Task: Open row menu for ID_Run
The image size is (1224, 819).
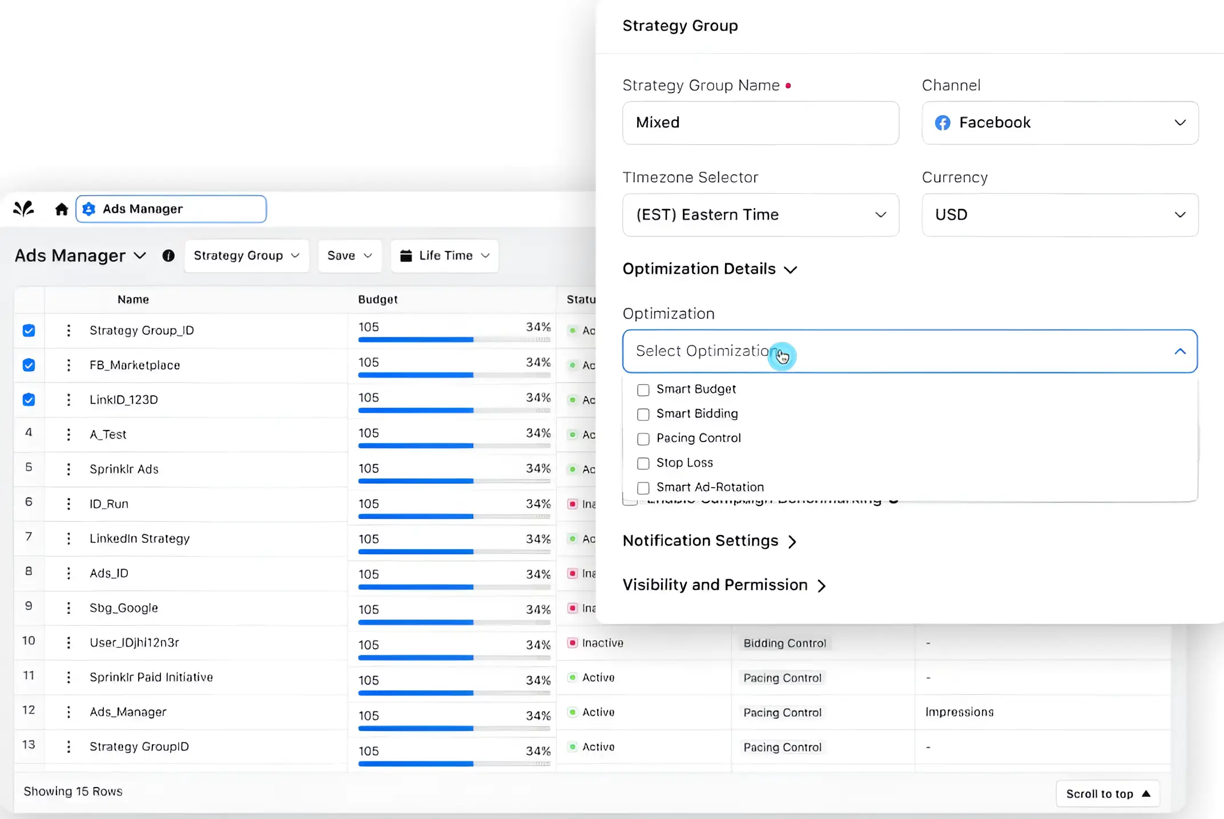Action: pos(69,504)
